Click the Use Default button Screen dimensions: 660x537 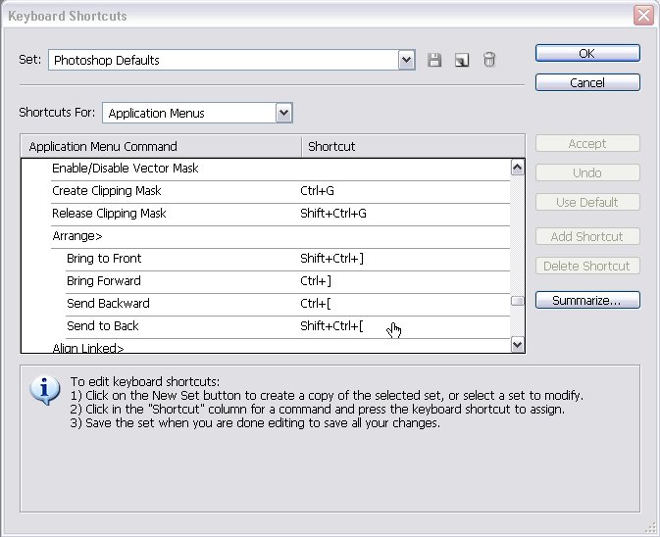point(587,202)
